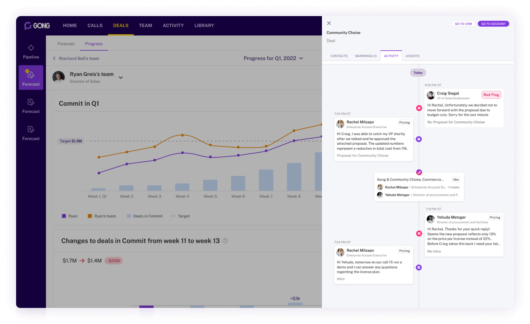Select the highlighted Forecast sidebar item

(31, 78)
